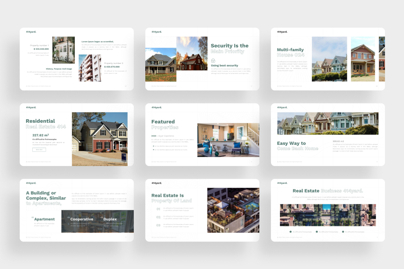Select the gray house photo on Security slide
The height and width of the screenshot is (269, 404).
(161, 65)
